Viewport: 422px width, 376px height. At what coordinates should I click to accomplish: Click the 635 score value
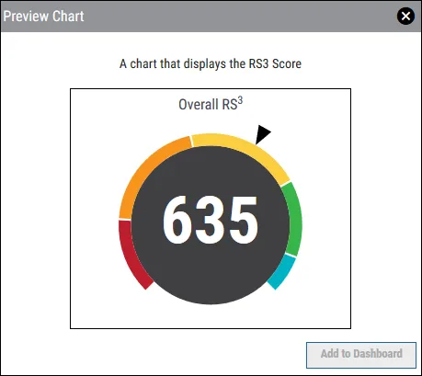[x=211, y=220]
